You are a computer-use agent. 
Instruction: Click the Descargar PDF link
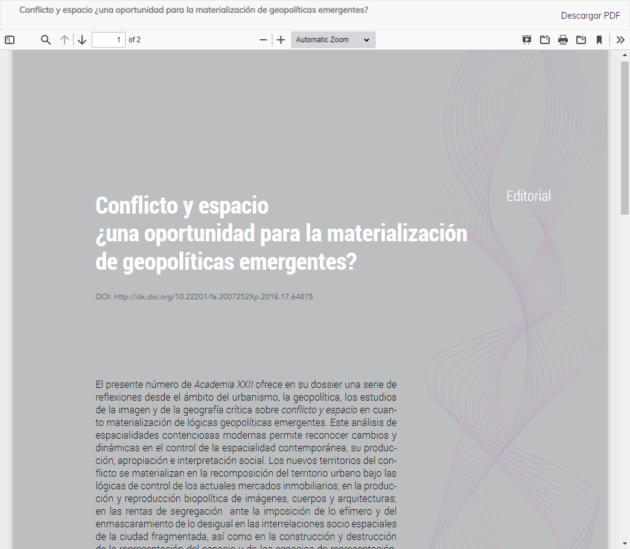point(590,16)
